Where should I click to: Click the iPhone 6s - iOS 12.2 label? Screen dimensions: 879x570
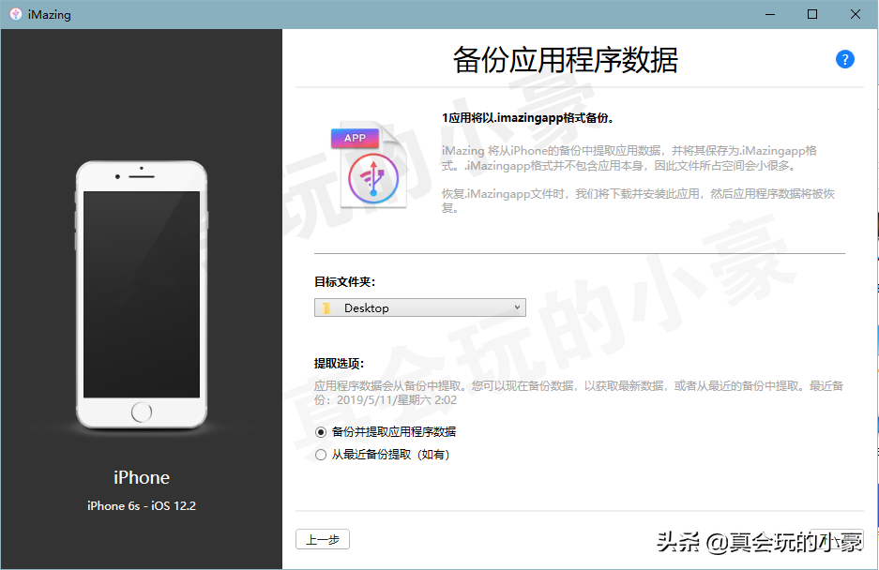coord(142,505)
